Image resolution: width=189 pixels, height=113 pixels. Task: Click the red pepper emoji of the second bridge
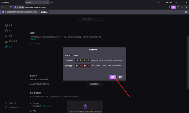[81, 66]
